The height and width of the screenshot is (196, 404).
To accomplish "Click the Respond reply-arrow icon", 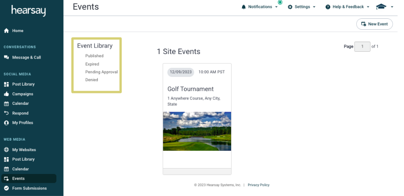I will [6, 113].
